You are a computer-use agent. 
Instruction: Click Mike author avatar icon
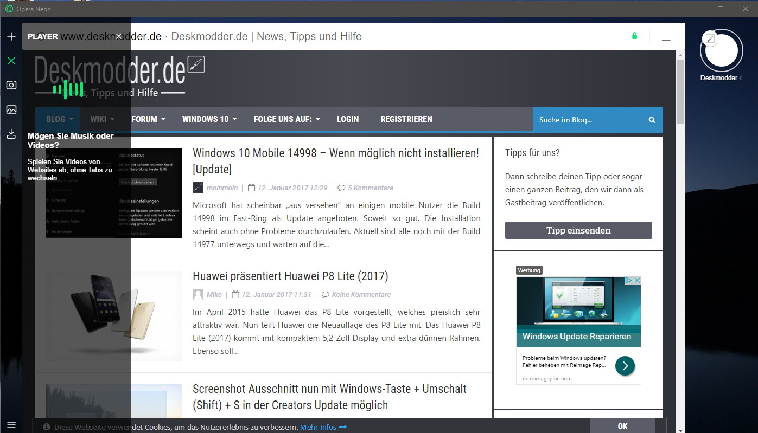pyautogui.click(x=198, y=294)
